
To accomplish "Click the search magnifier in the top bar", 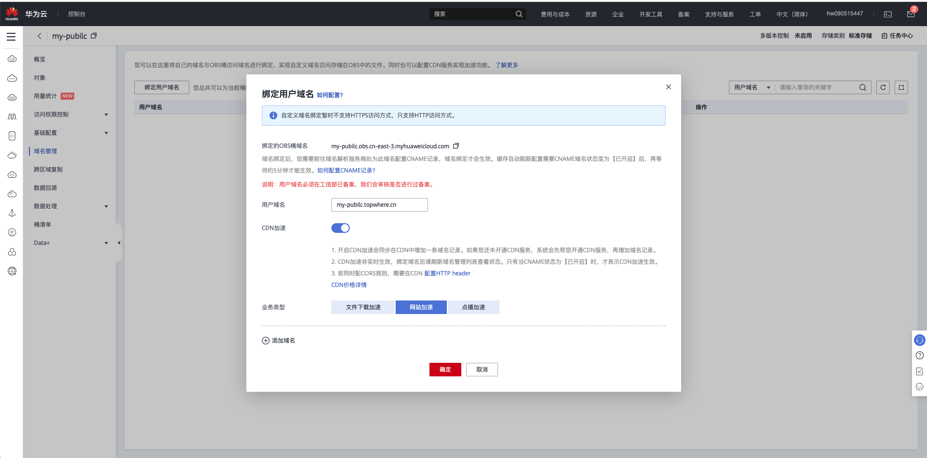I will pyautogui.click(x=519, y=14).
